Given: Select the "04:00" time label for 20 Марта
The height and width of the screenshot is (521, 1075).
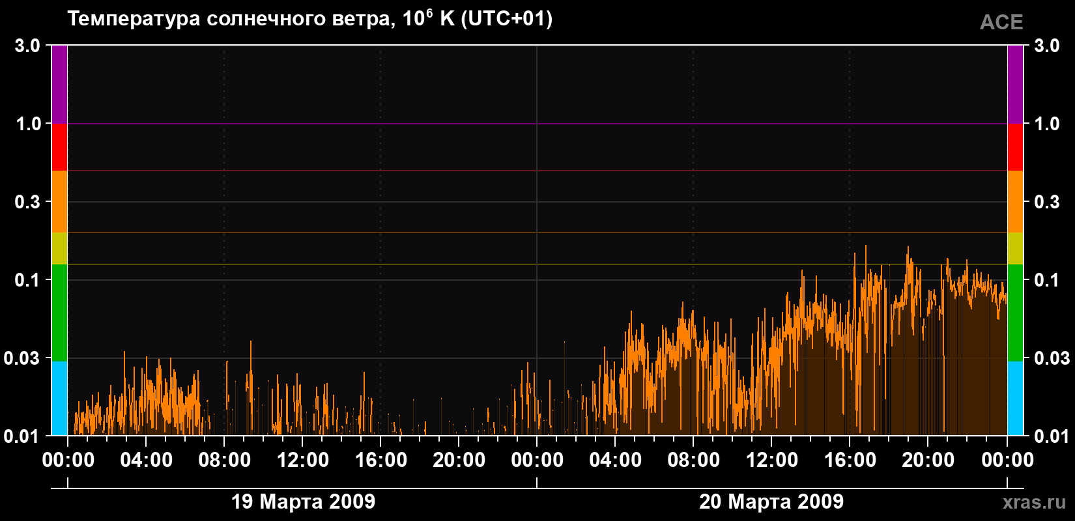Looking at the screenshot, I should 616,460.
